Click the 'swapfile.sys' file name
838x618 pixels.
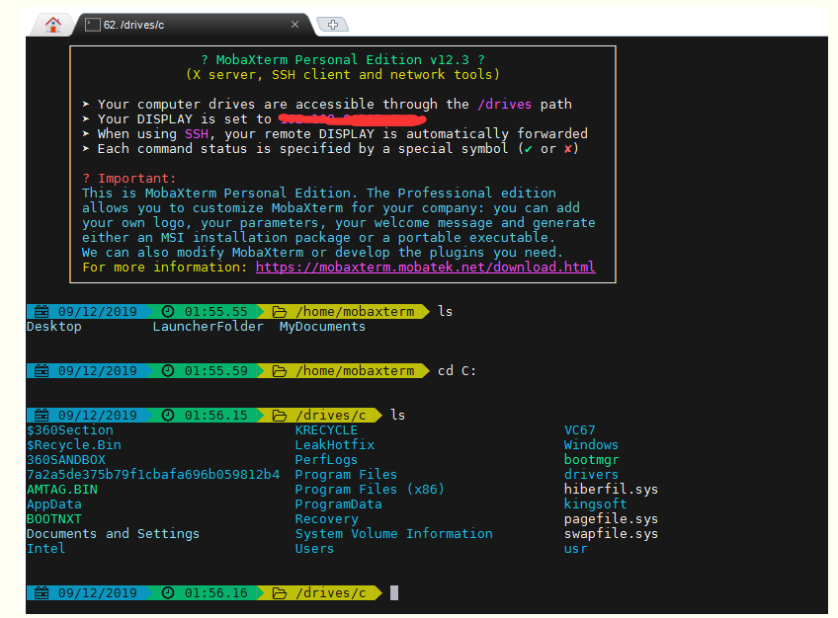click(x=611, y=534)
